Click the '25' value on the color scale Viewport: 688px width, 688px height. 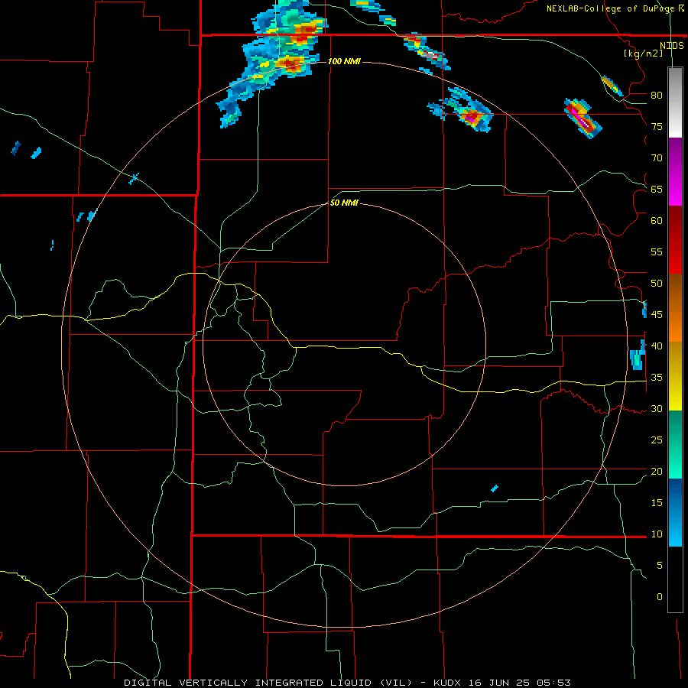coord(657,440)
